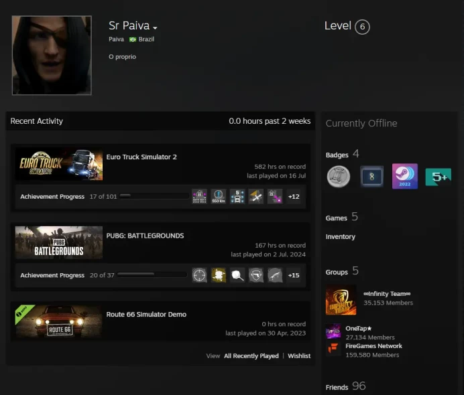
Task: Click the Euro Truck achievement icon showing number 5
Action: pyautogui.click(x=237, y=196)
